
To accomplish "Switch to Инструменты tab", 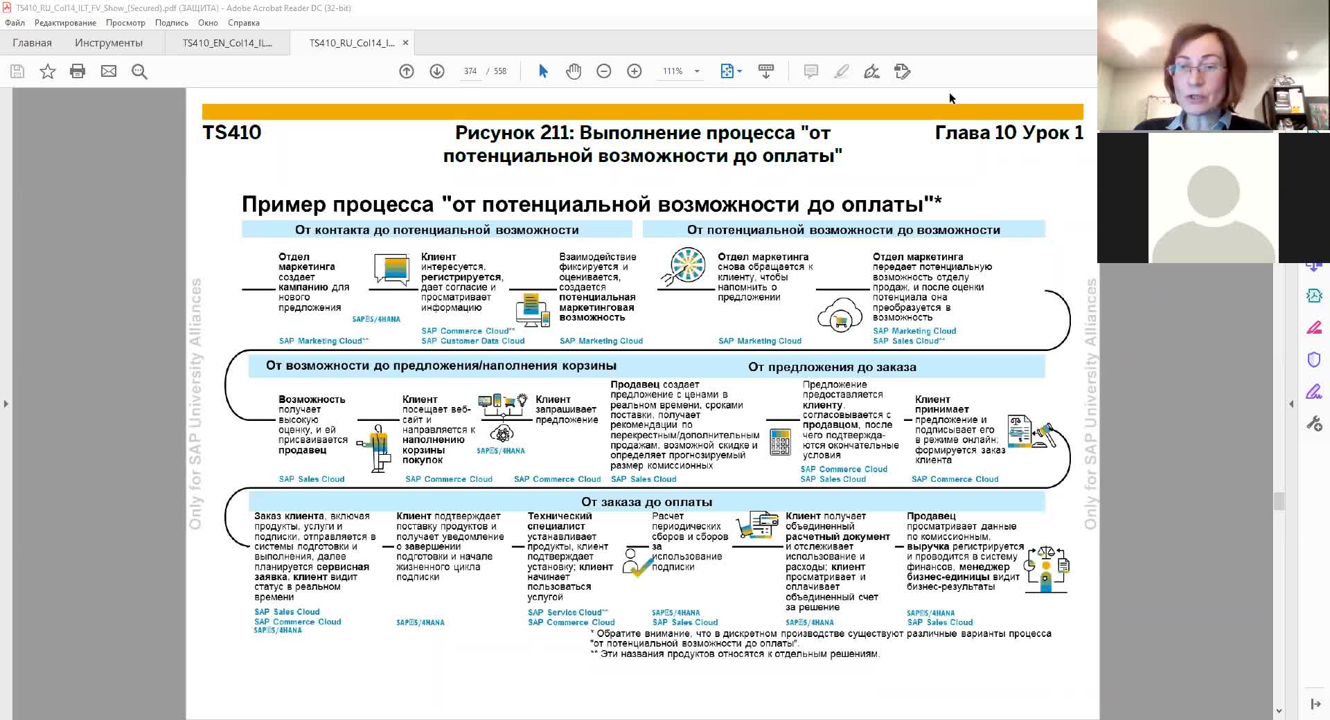I will click(x=109, y=43).
